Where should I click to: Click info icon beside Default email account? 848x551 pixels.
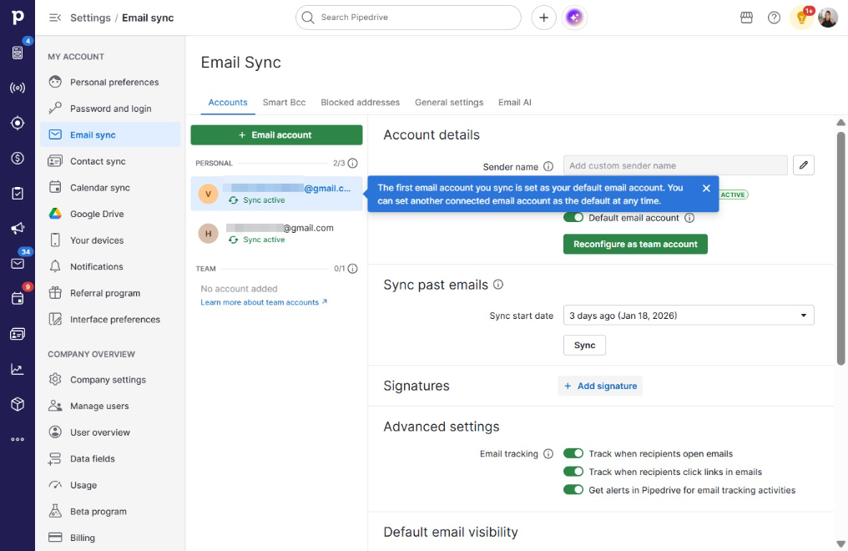point(689,218)
